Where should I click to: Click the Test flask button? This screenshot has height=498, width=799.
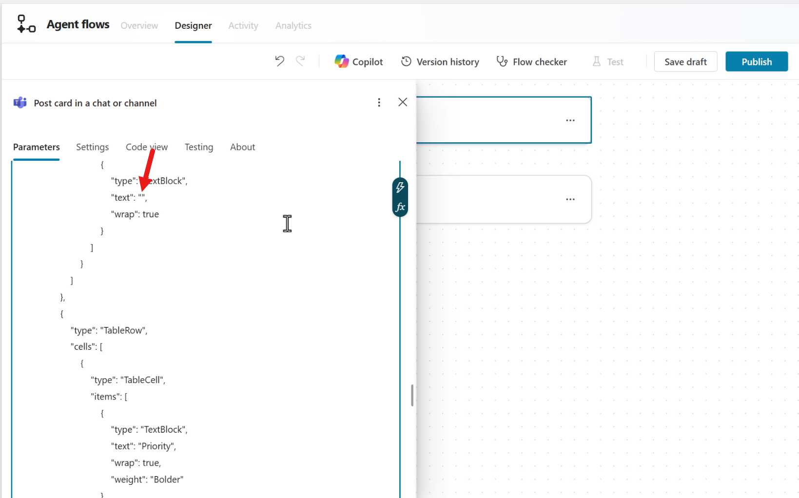point(608,61)
